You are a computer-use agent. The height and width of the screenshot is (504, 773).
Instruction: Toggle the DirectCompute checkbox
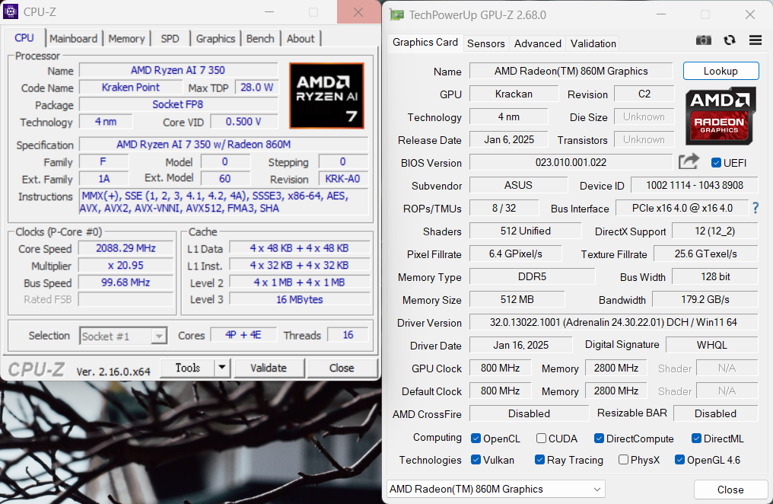(599, 439)
